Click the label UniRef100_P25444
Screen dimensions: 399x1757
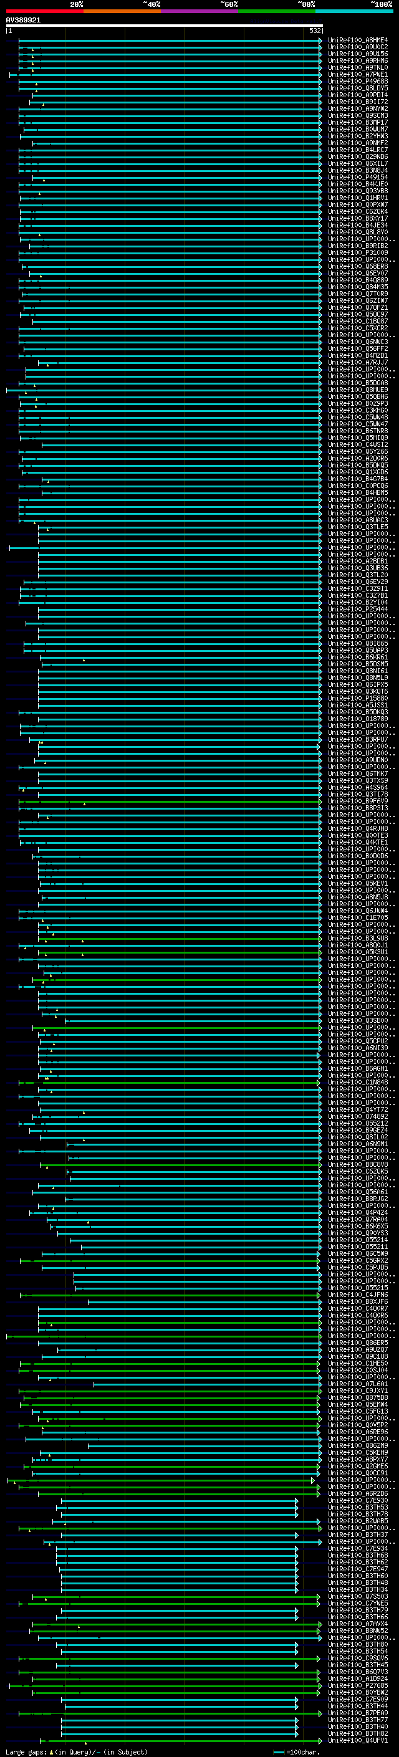[x=357, y=609]
